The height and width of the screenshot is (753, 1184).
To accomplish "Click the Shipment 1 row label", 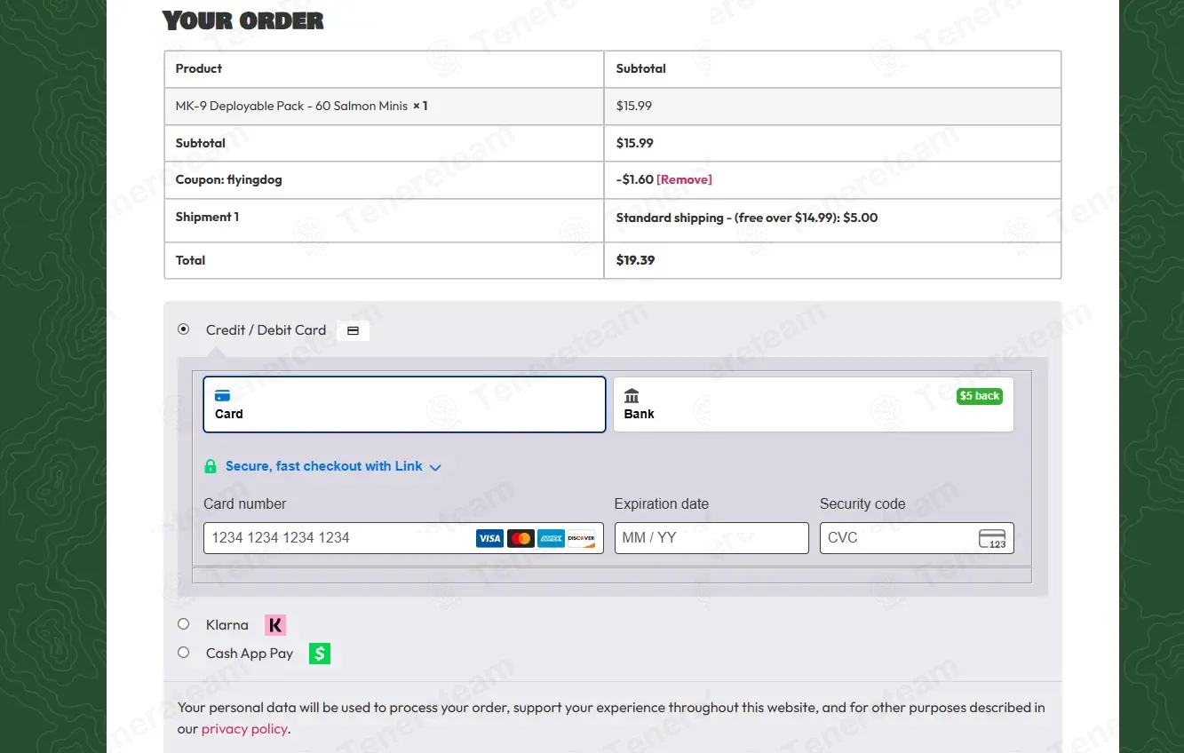I will 207,217.
